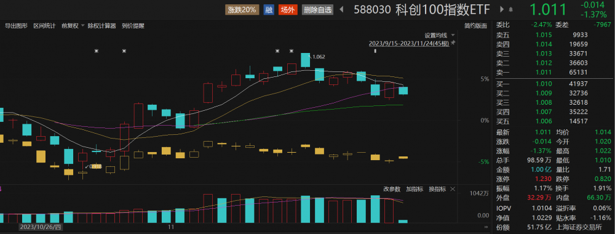615x234 pixels.
Task: Select 买四 row price 1.007
Action: [544, 112]
